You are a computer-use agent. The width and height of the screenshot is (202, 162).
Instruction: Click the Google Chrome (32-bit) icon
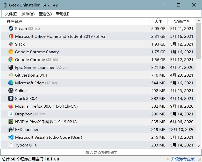tap(11, 60)
